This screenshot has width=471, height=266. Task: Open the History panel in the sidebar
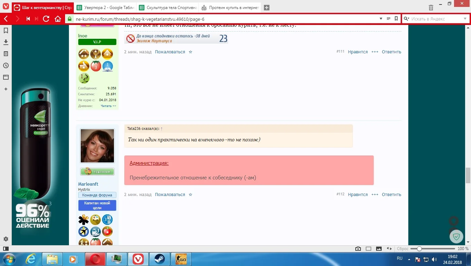tap(6, 65)
